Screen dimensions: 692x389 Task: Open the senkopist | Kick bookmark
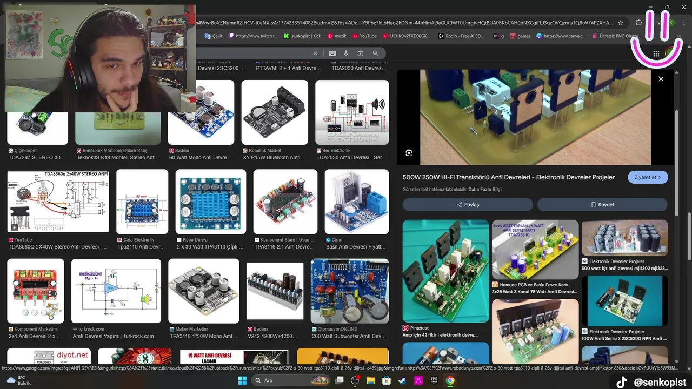pyautogui.click(x=302, y=36)
